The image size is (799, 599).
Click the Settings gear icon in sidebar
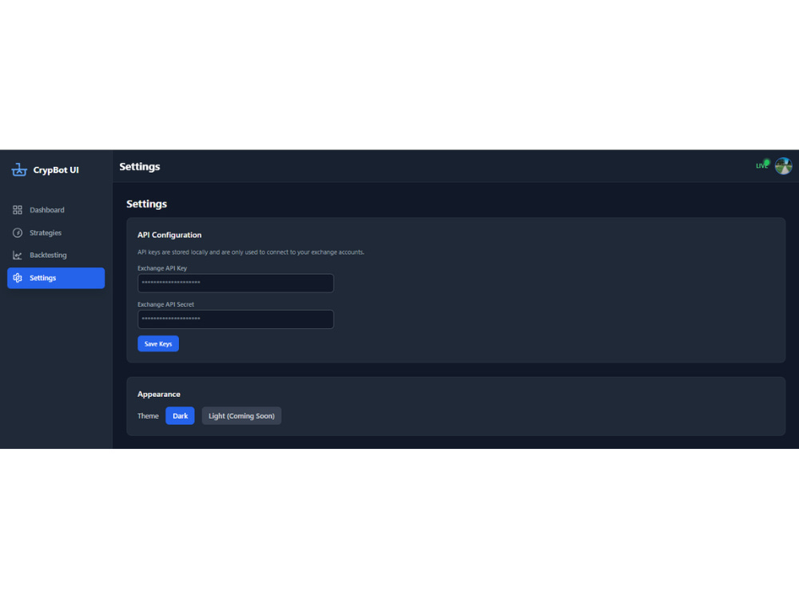pos(18,278)
